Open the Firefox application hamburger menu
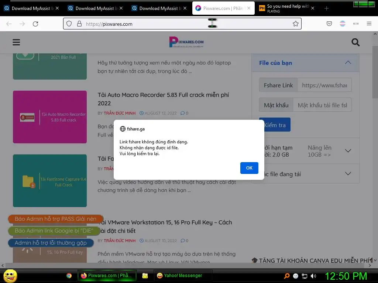Viewport: 378px width, 283px height. click(369, 24)
